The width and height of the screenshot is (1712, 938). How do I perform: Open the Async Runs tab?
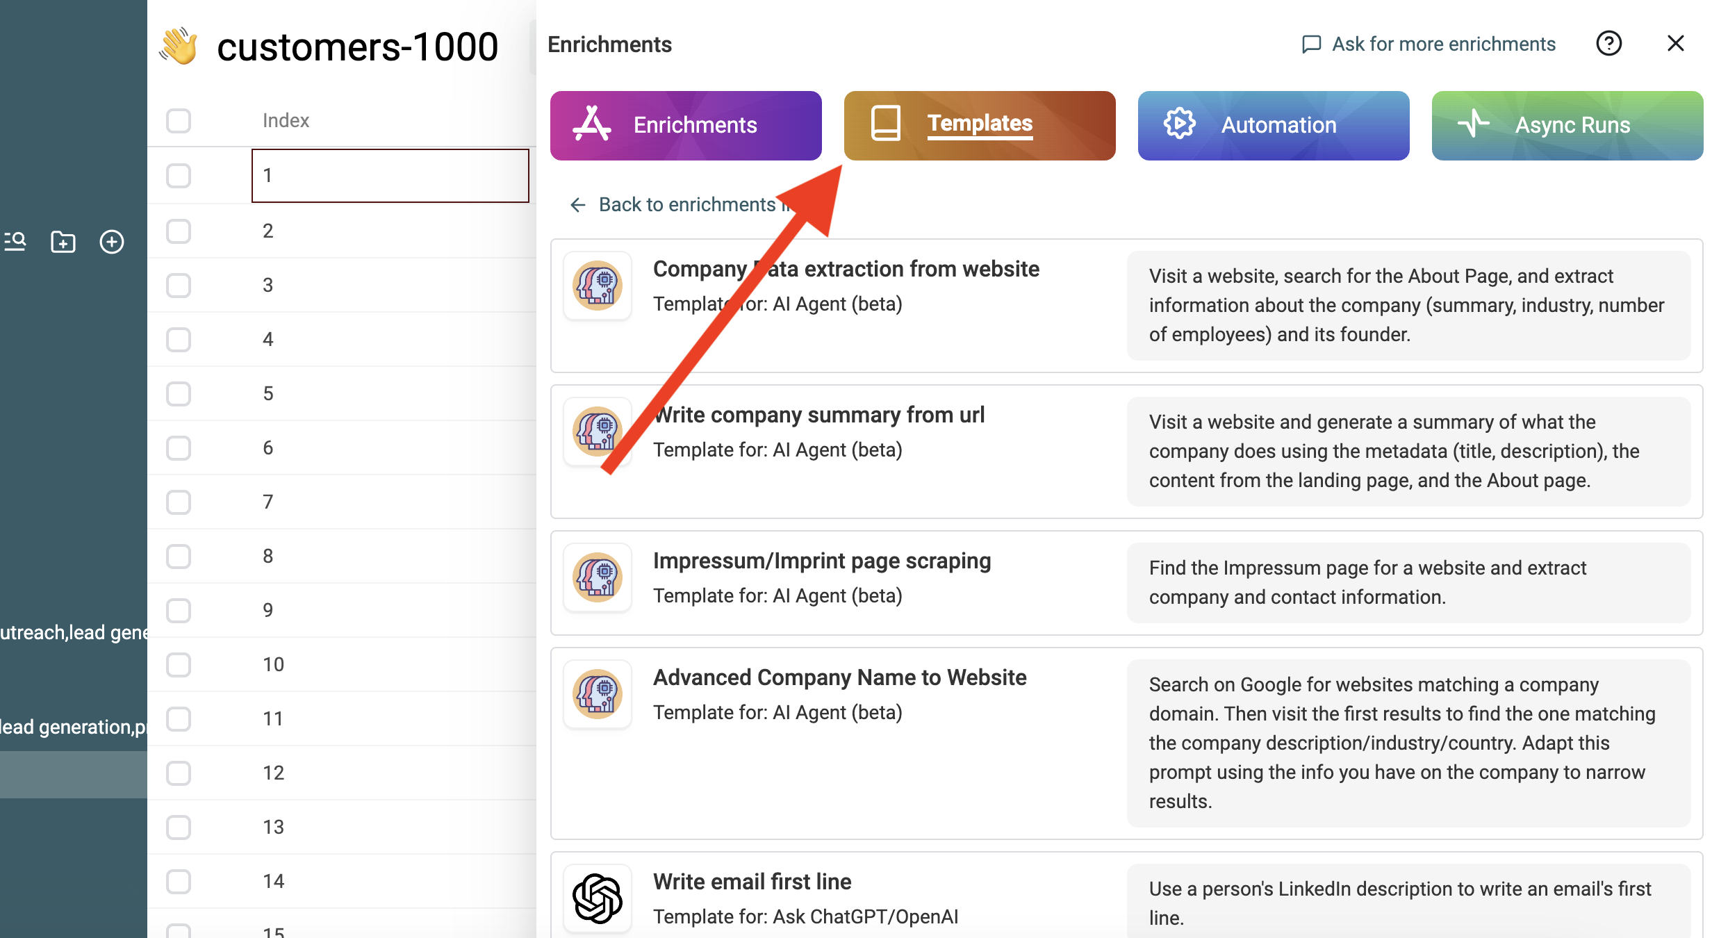tap(1567, 125)
